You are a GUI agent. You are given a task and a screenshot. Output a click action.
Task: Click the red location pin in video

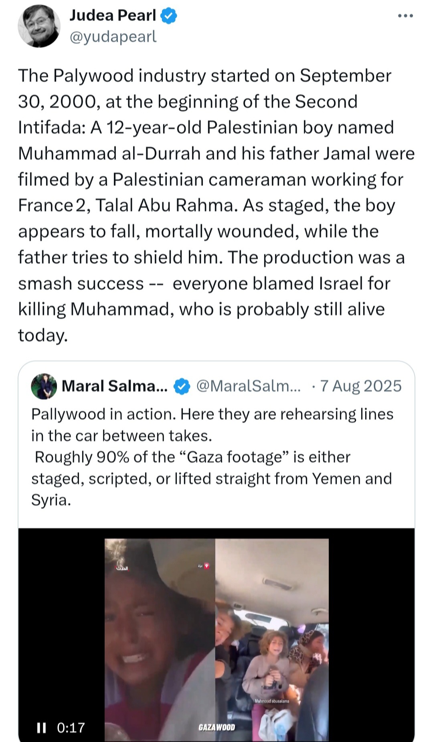(x=207, y=566)
